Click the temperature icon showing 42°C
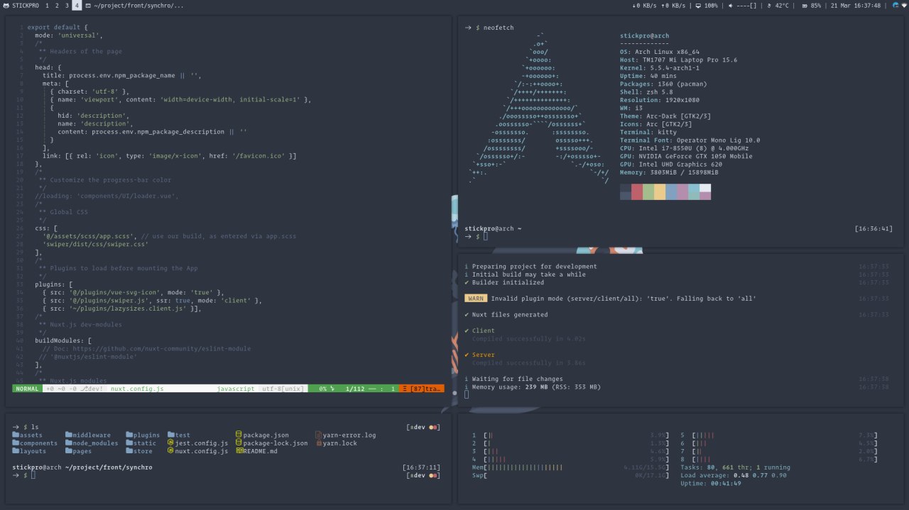Viewport: 909px width, 510px height. [x=769, y=5]
